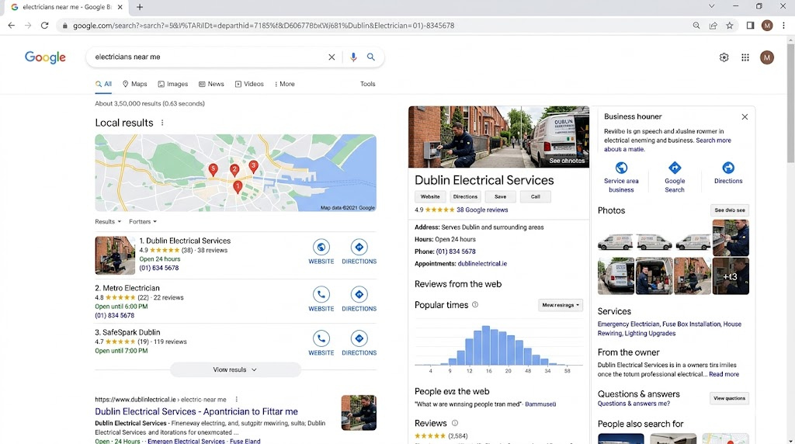Click Reviews info icon
The width and height of the screenshot is (795, 444).
coord(455,423)
